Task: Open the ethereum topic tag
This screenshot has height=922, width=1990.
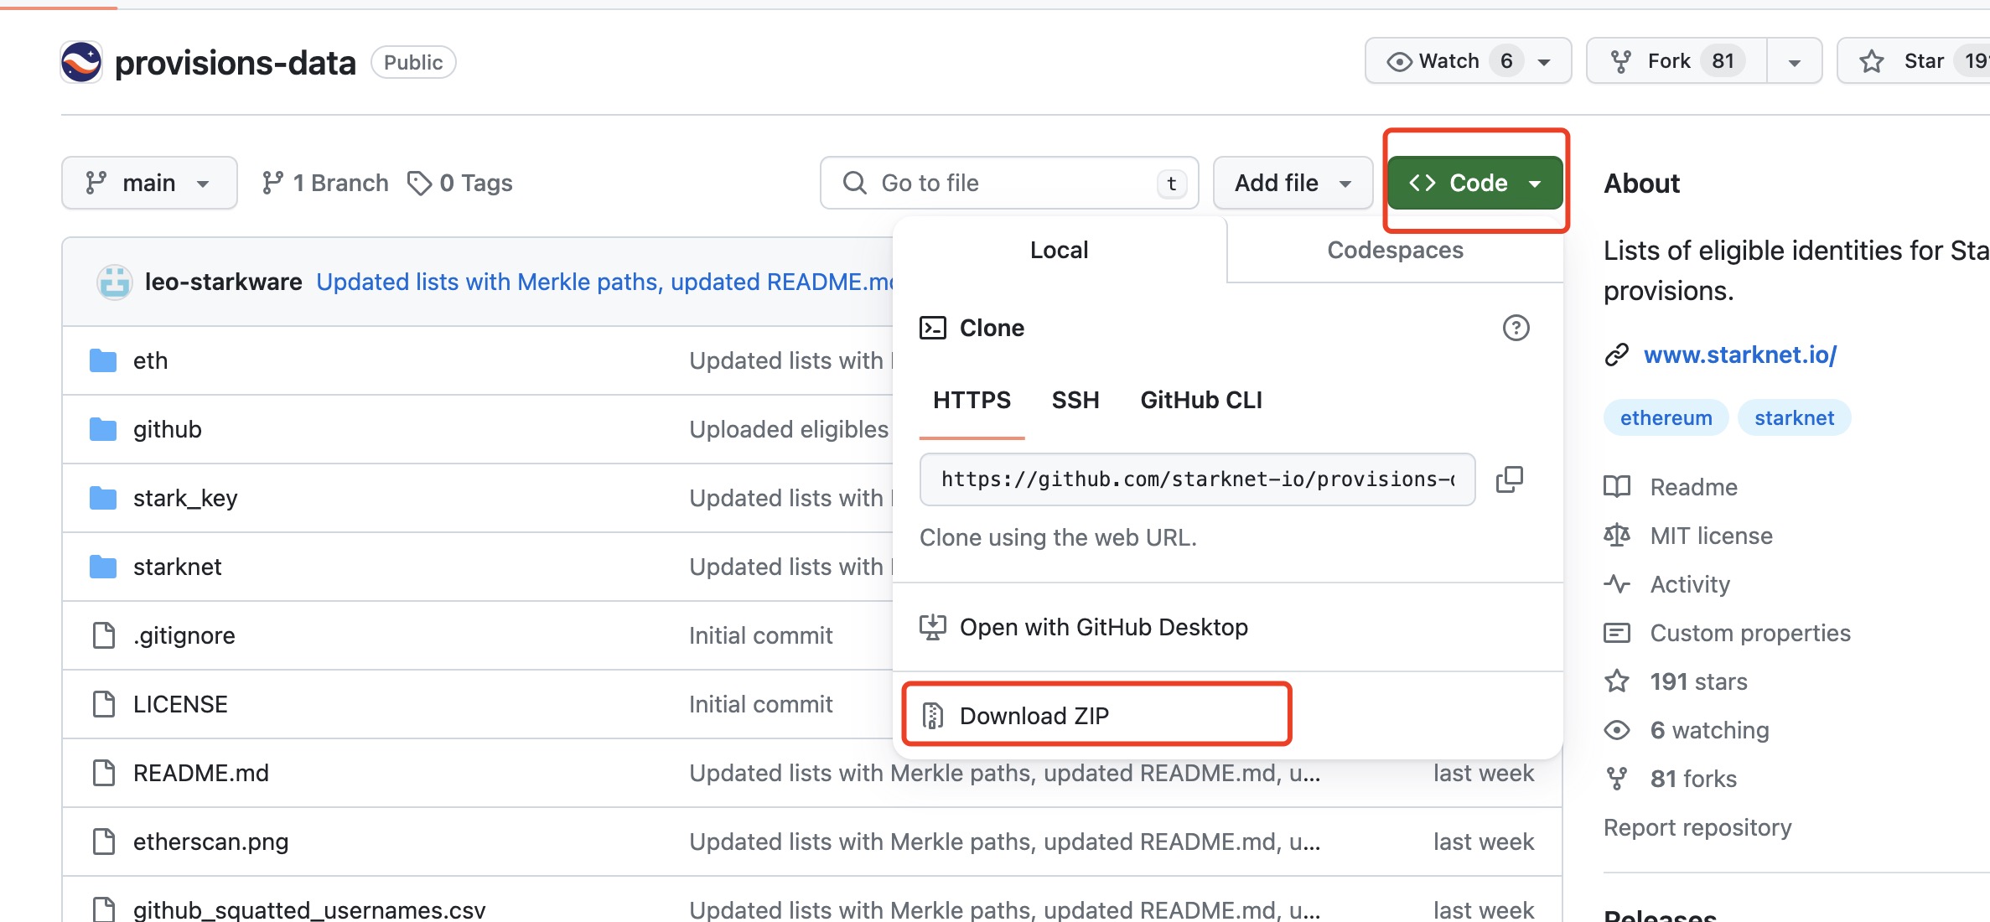Action: coord(1666,418)
